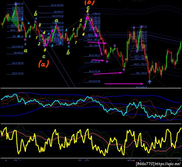Select the '361.8 722.68' extension label
The height and width of the screenshot is (167, 182).
94,71
